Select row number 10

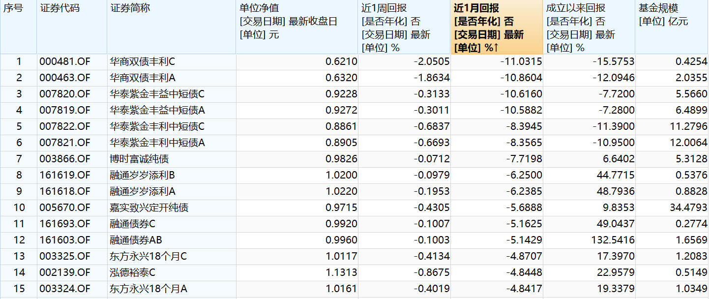(x=18, y=208)
